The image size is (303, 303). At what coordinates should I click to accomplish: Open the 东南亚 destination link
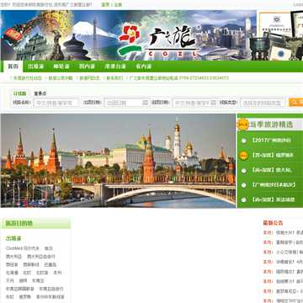[38, 281]
